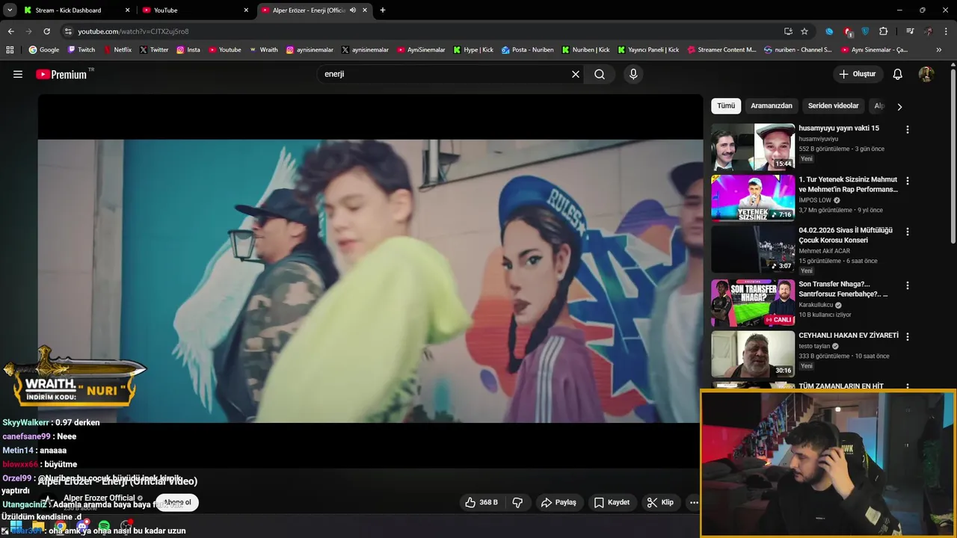957x538 pixels.
Task: Open Wraith bookmark
Action: click(x=262, y=50)
